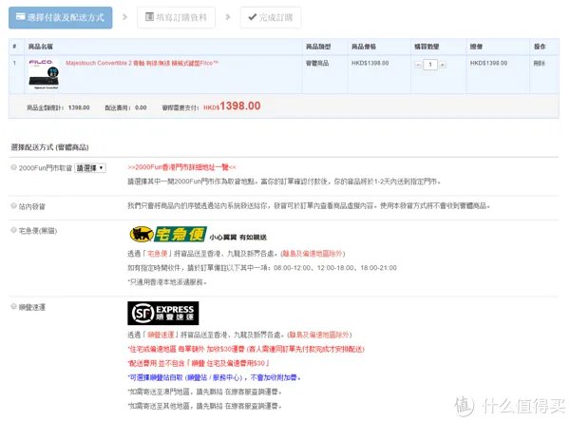570x422 pixels.
Task: Click the 填寫訂購資料 step button
Action: 176,17
